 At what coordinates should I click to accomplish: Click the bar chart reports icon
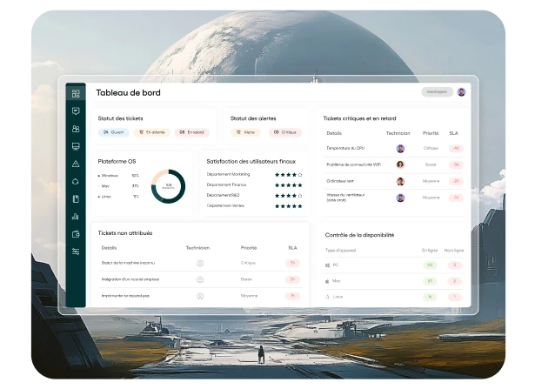click(x=76, y=216)
